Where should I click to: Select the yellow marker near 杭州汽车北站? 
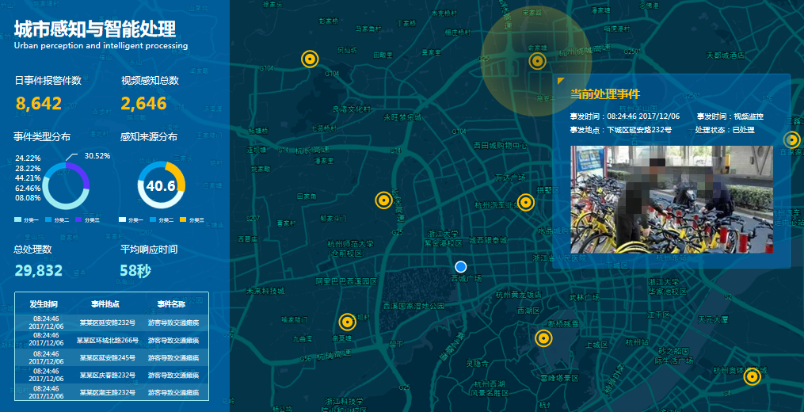pos(525,203)
